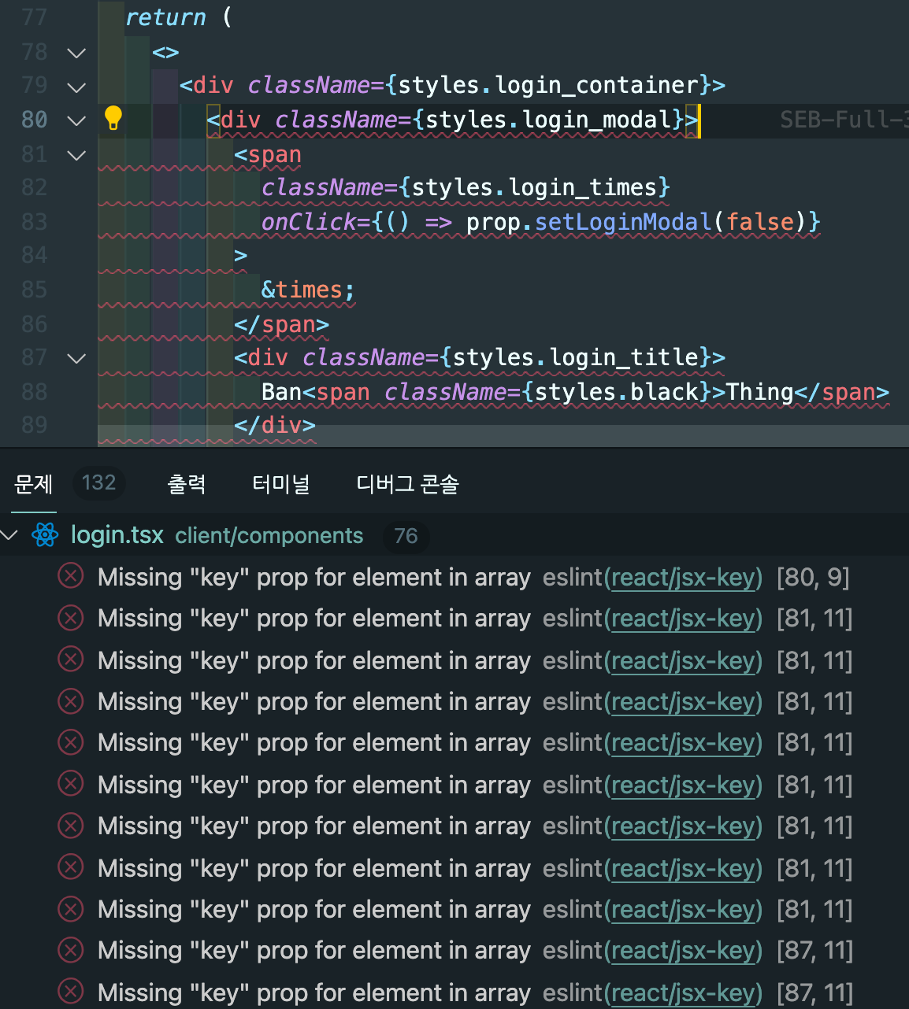
Task: Click the &times; entity on line 85
Action: point(308,290)
